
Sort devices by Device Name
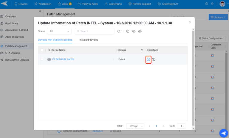(49, 50)
